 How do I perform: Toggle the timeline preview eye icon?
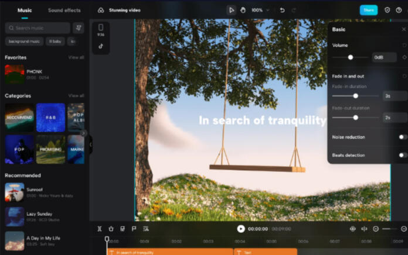point(352,229)
